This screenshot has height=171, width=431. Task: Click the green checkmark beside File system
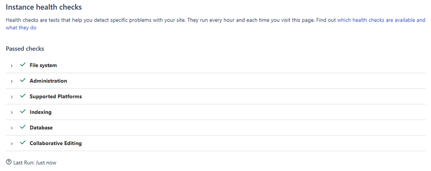[23, 65]
